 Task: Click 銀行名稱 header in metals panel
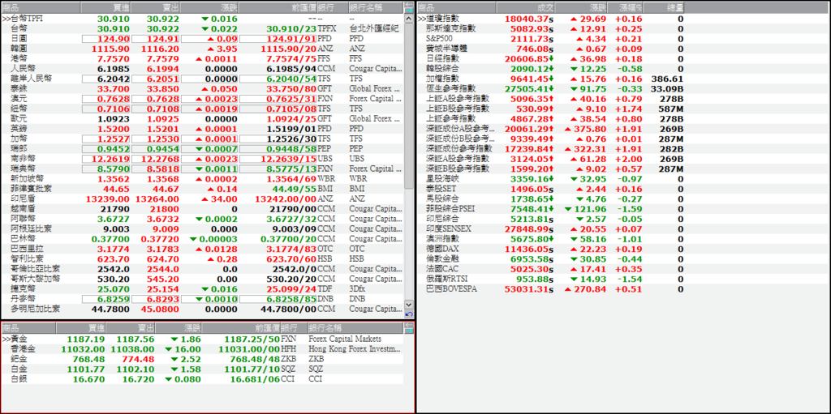[355, 328]
